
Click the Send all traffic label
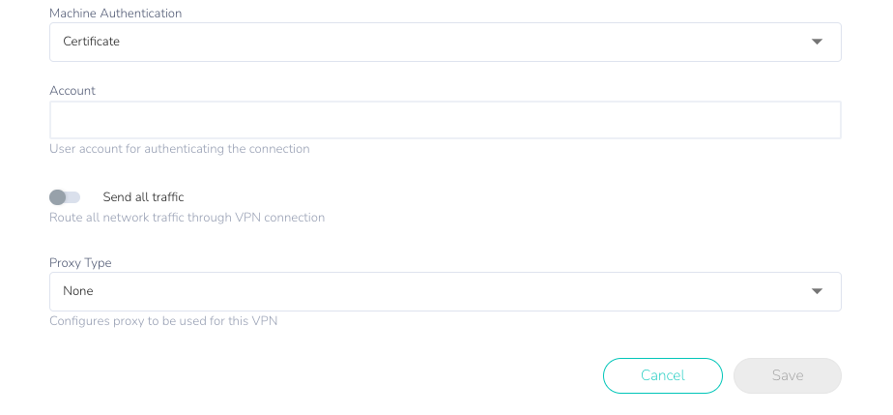(143, 197)
